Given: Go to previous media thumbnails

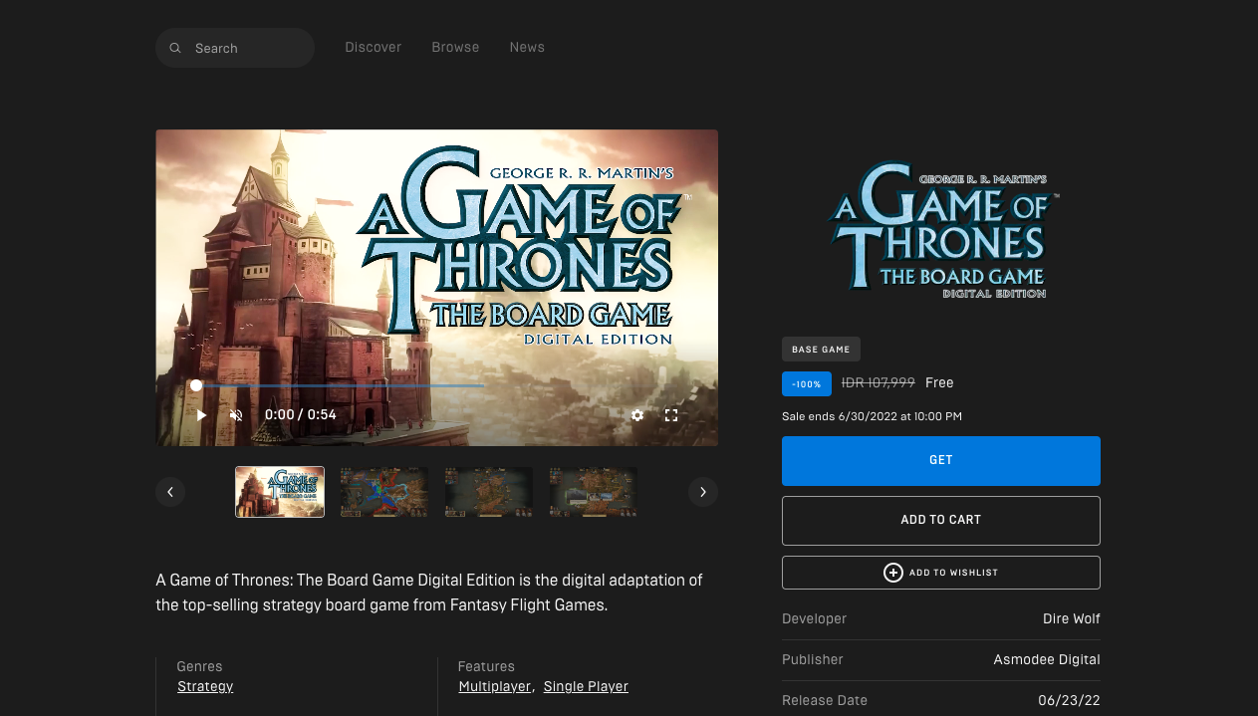Looking at the screenshot, I should pyautogui.click(x=170, y=492).
